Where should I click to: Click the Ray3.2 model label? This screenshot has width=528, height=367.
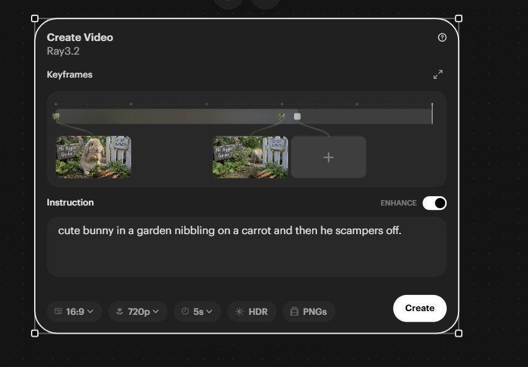[63, 51]
